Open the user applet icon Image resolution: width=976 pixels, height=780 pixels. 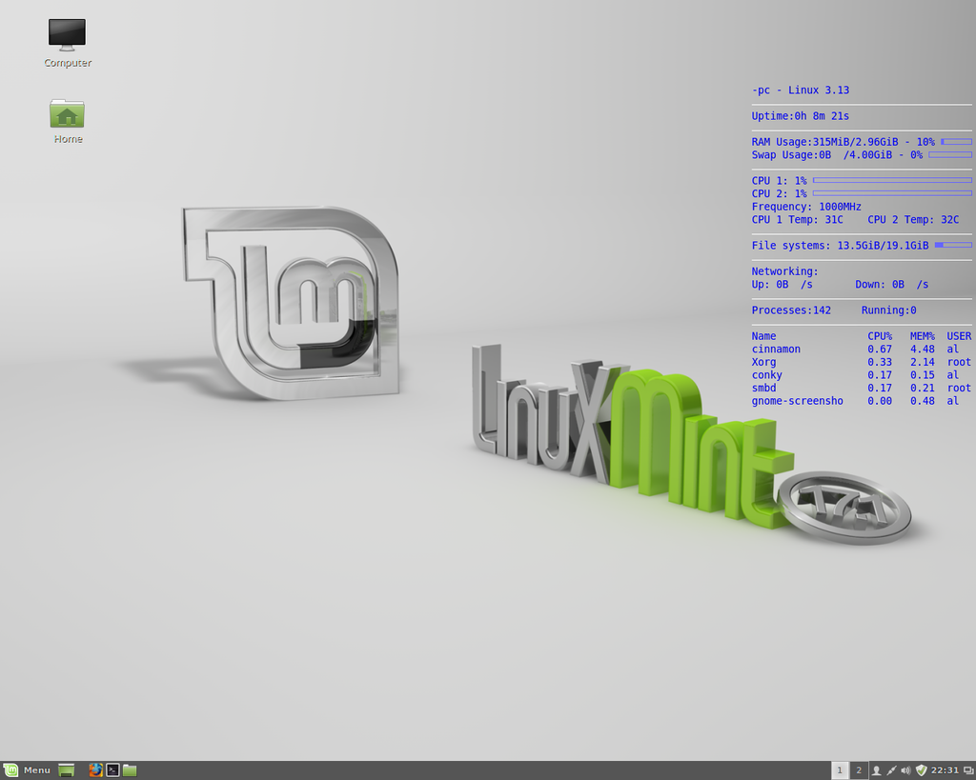click(876, 770)
